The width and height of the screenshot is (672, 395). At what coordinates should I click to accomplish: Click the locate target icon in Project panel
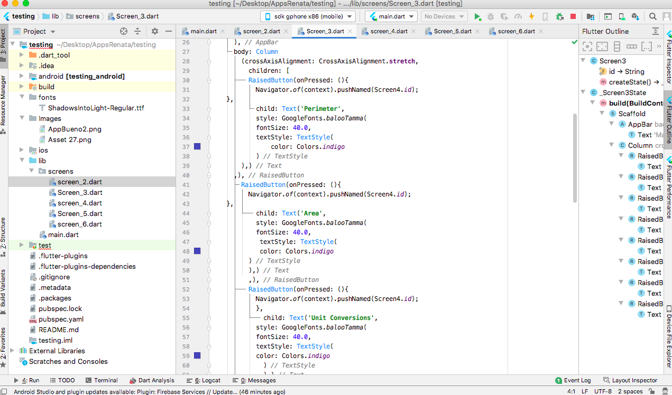point(124,31)
